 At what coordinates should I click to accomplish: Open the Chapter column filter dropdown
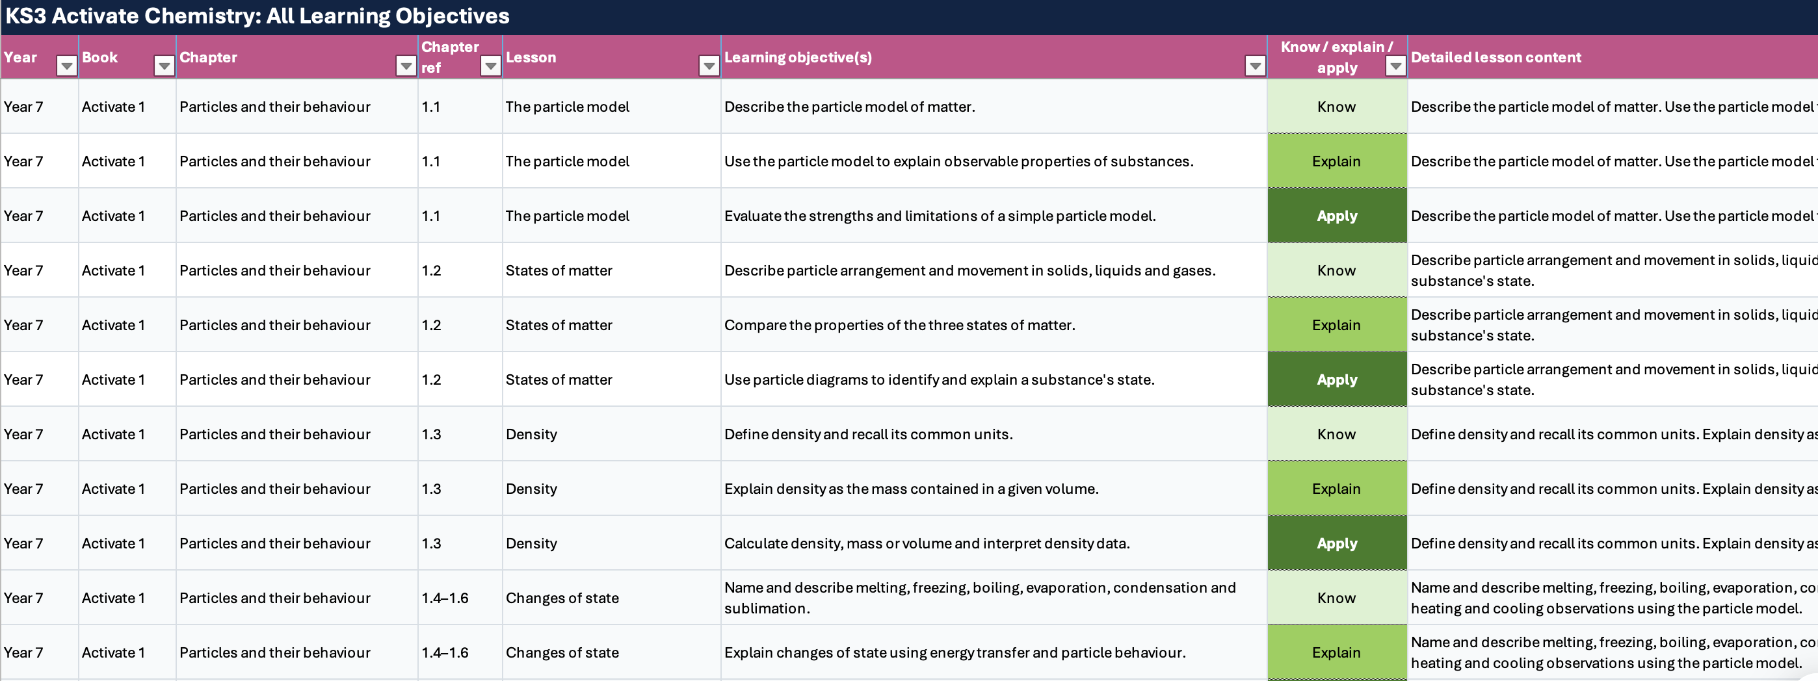click(x=406, y=66)
